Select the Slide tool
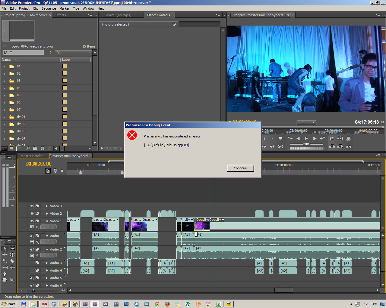Image resolution: width=386 pixels, height=308 pixels. click(x=12, y=267)
